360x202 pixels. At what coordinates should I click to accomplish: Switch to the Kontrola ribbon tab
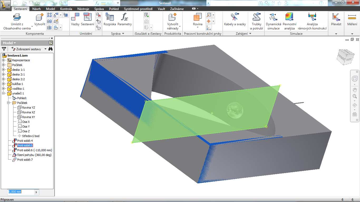point(66,9)
